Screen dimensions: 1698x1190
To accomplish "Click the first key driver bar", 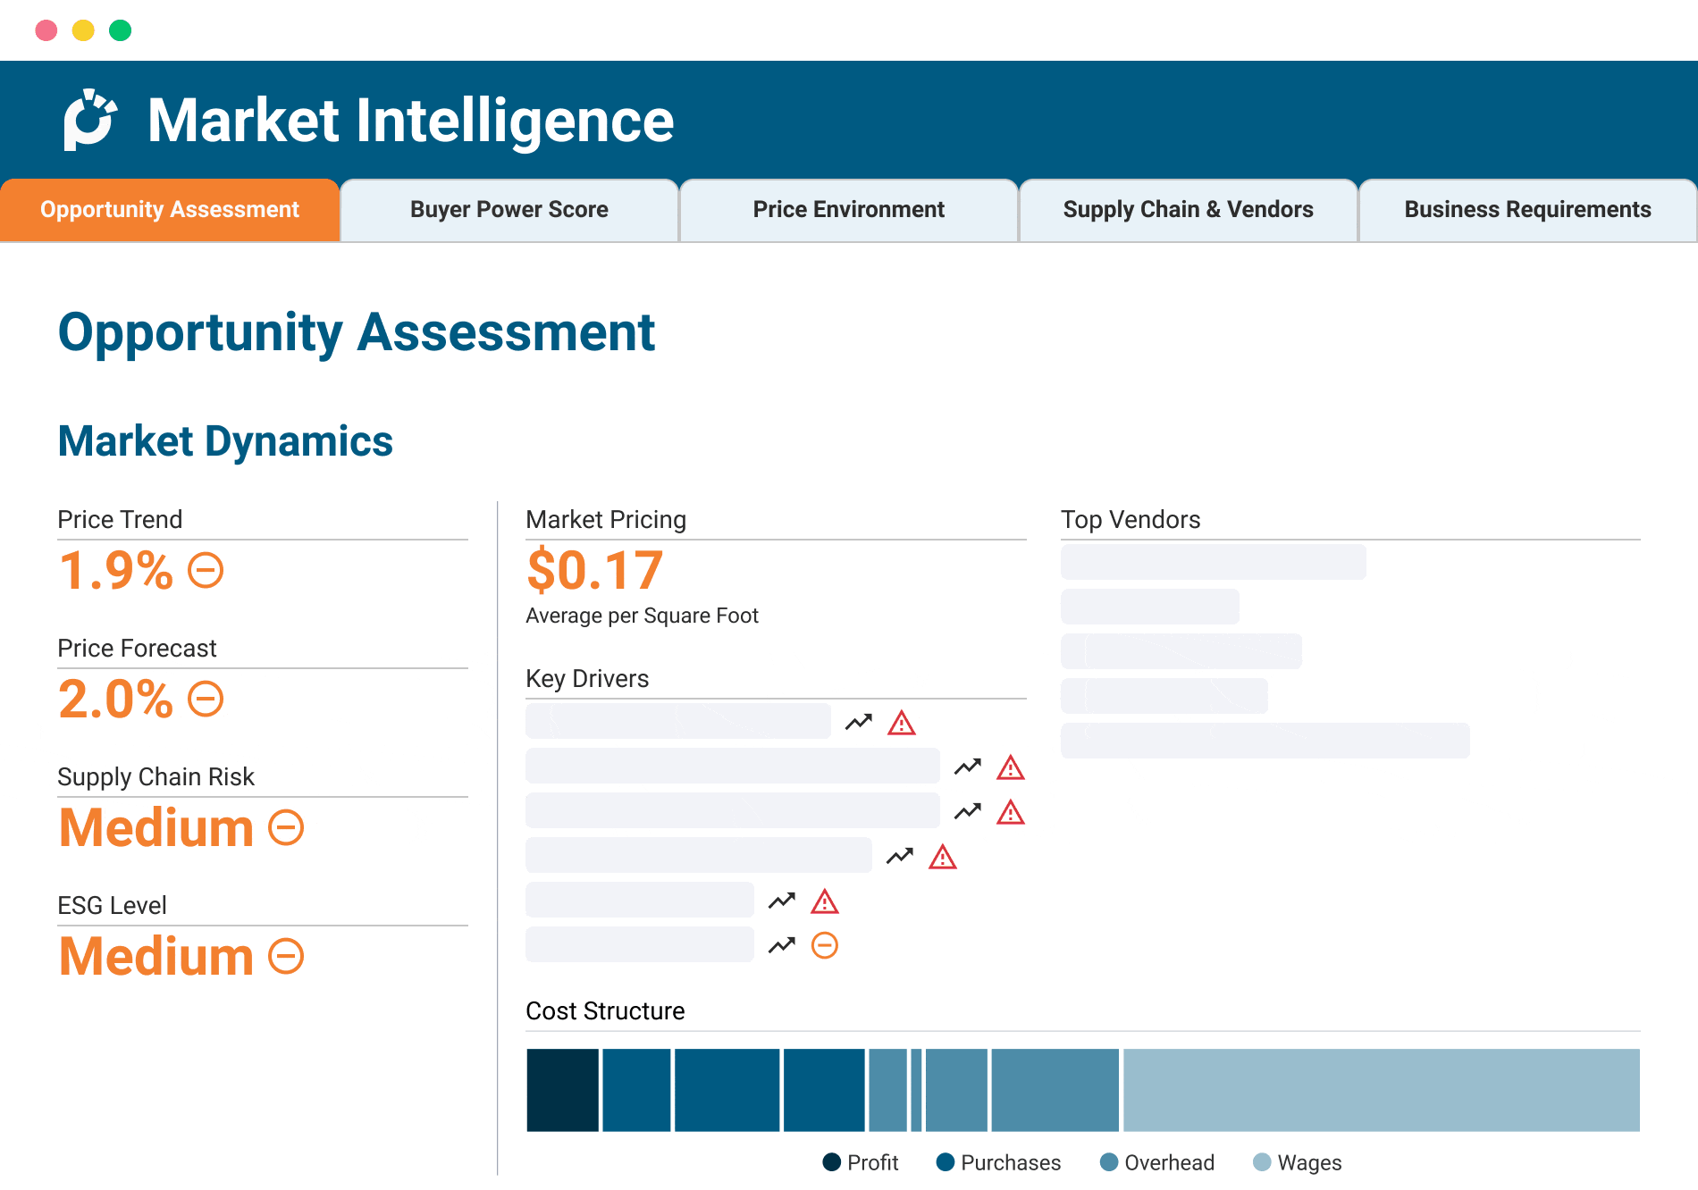I will pos(677,721).
